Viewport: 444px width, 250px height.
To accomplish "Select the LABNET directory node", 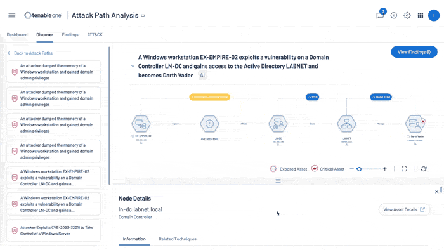I will pos(346,124).
